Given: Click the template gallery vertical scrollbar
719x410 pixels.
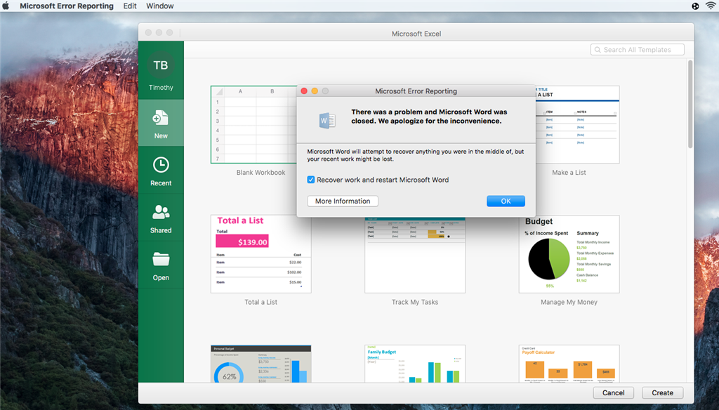Looking at the screenshot, I should coord(690,104).
